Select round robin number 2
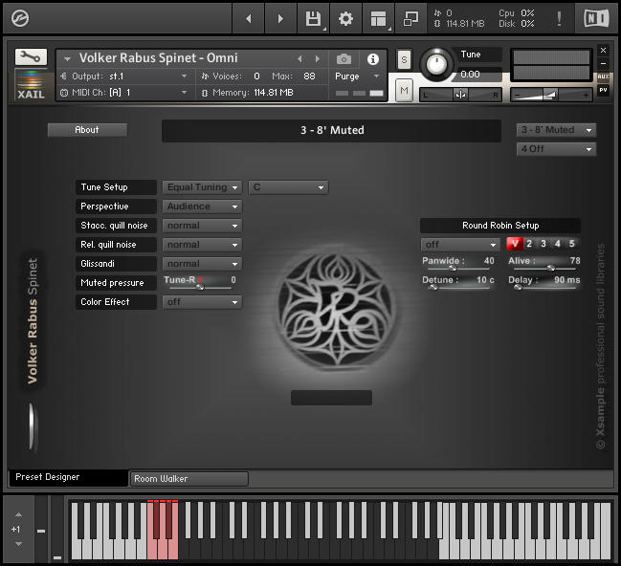 pyautogui.click(x=529, y=244)
